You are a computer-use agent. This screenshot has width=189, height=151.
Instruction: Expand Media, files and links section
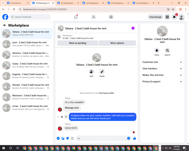162,75
